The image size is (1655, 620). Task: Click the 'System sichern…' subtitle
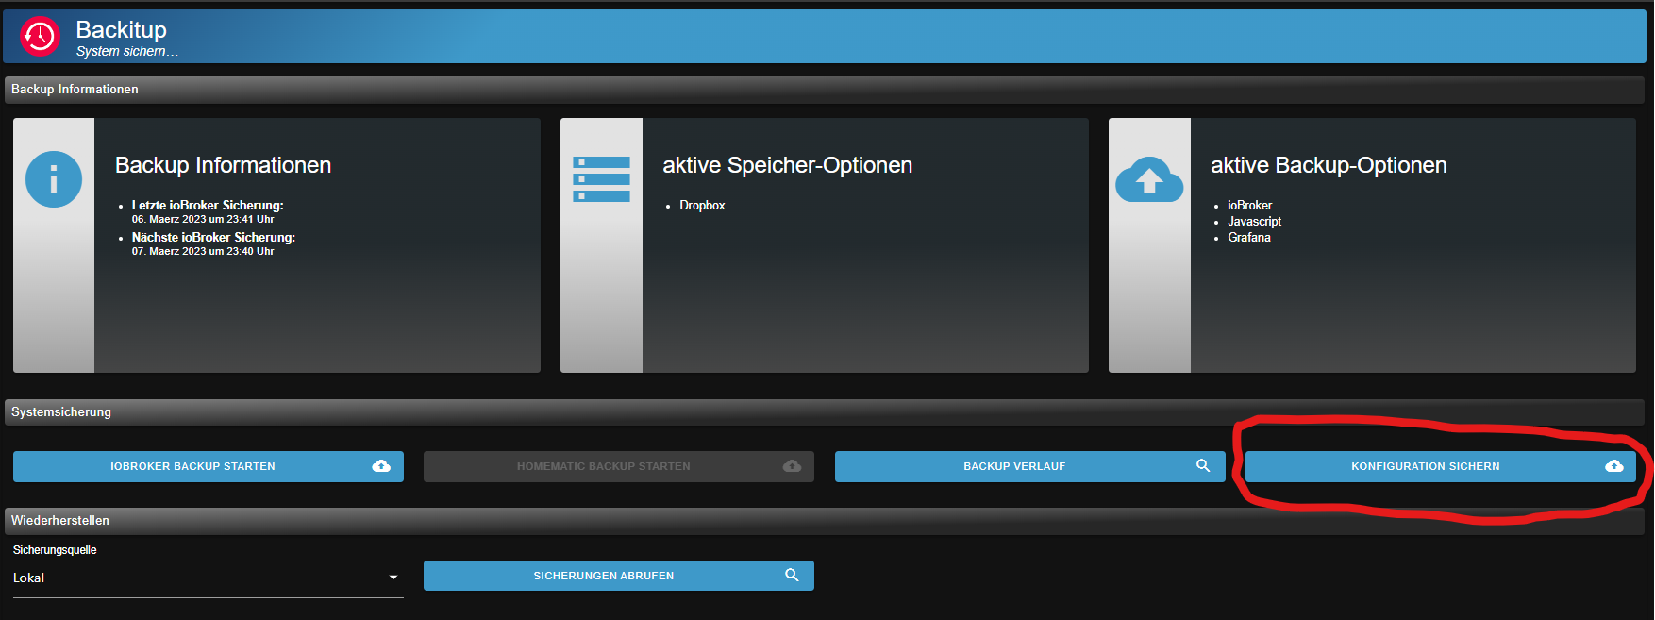(x=127, y=52)
